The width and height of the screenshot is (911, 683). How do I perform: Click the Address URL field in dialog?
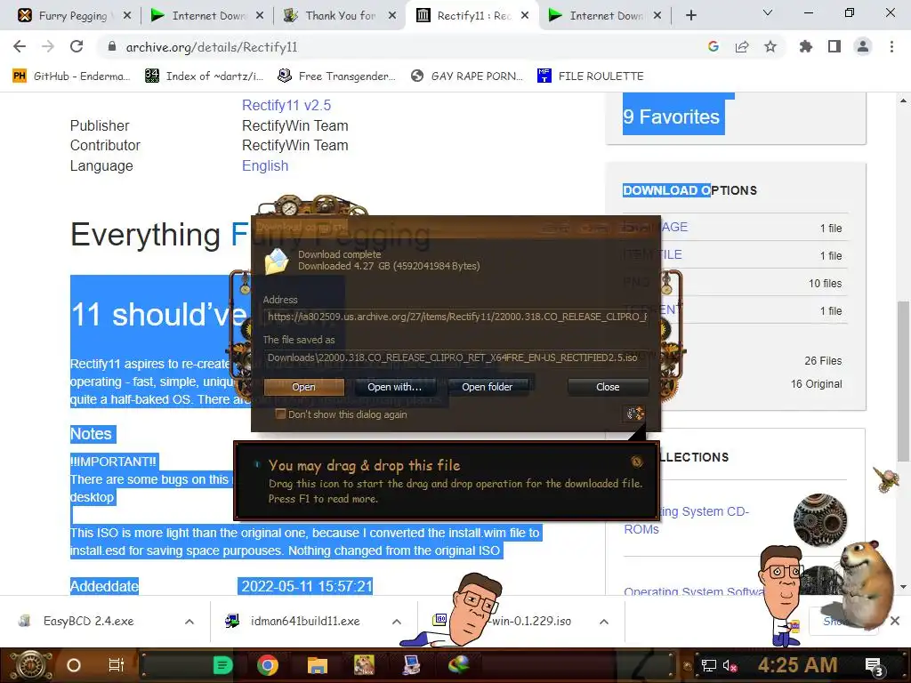(456, 317)
